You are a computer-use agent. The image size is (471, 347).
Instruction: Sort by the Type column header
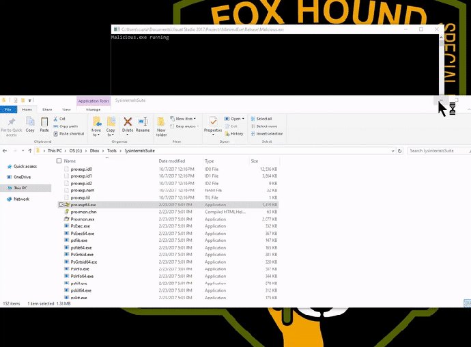210,161
